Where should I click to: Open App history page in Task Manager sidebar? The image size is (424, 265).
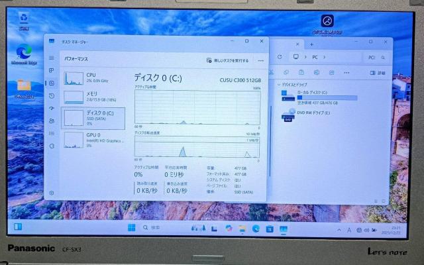pyautogui.click(x=52, y=96)
